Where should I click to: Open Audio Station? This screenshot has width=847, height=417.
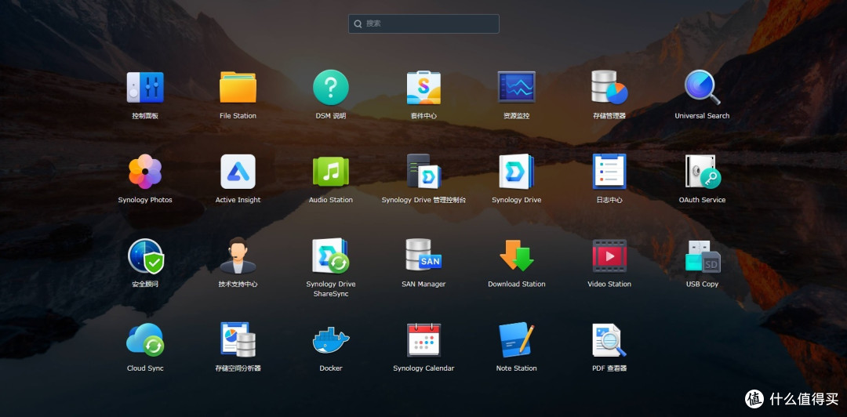330,172
